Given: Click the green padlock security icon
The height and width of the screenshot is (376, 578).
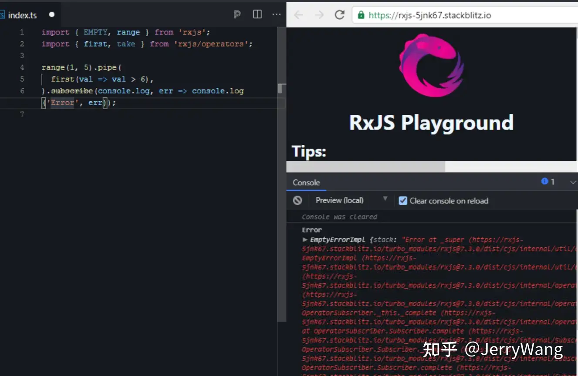Looking at the screenshot, I should point(361,15).
